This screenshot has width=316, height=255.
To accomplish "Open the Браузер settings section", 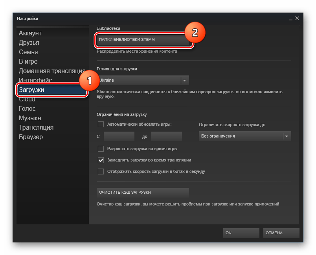I will point(31,137).
